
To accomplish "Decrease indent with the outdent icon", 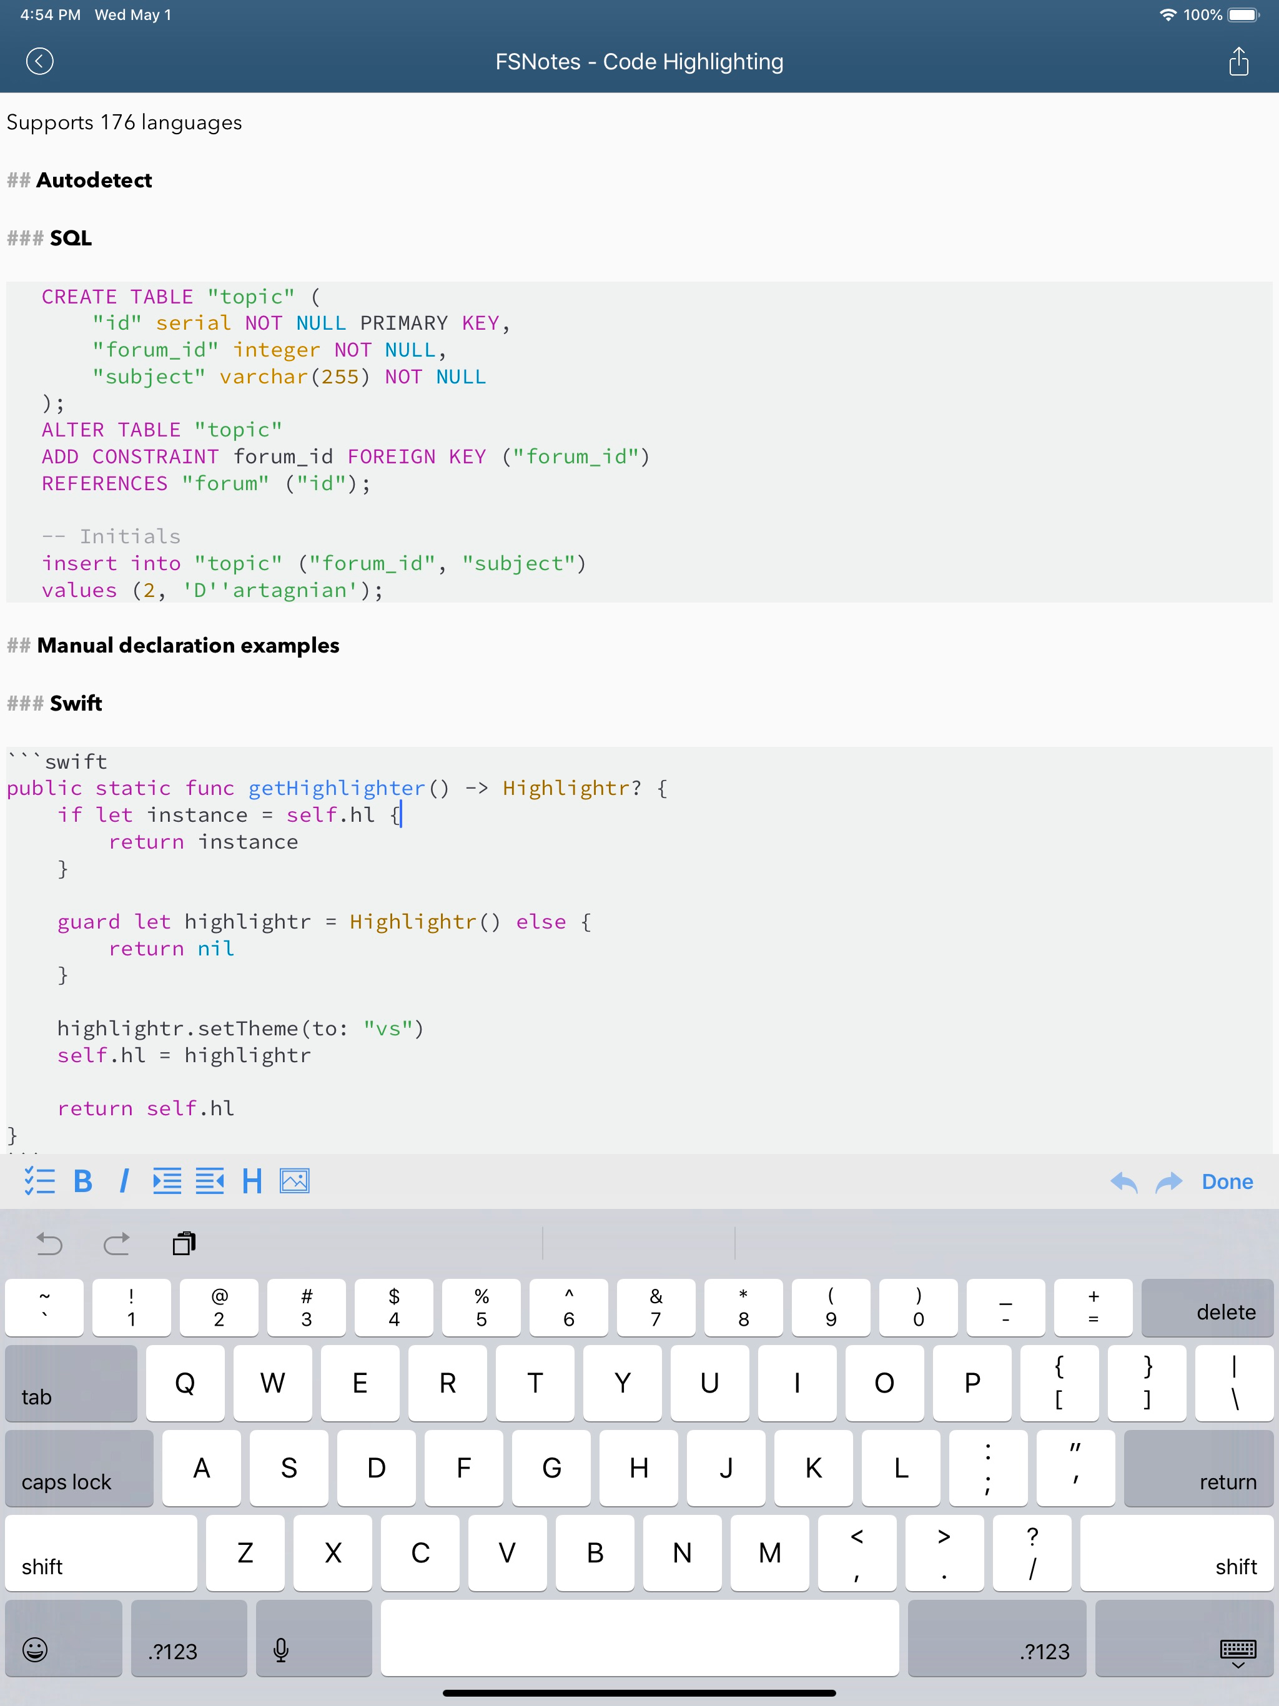I will (x=209, y=1181).
